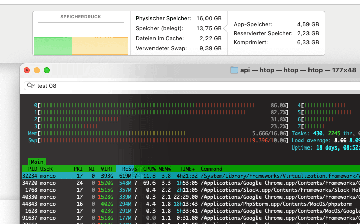Click the phpstorm command path text
360x224 pixels.
[277, 204]
